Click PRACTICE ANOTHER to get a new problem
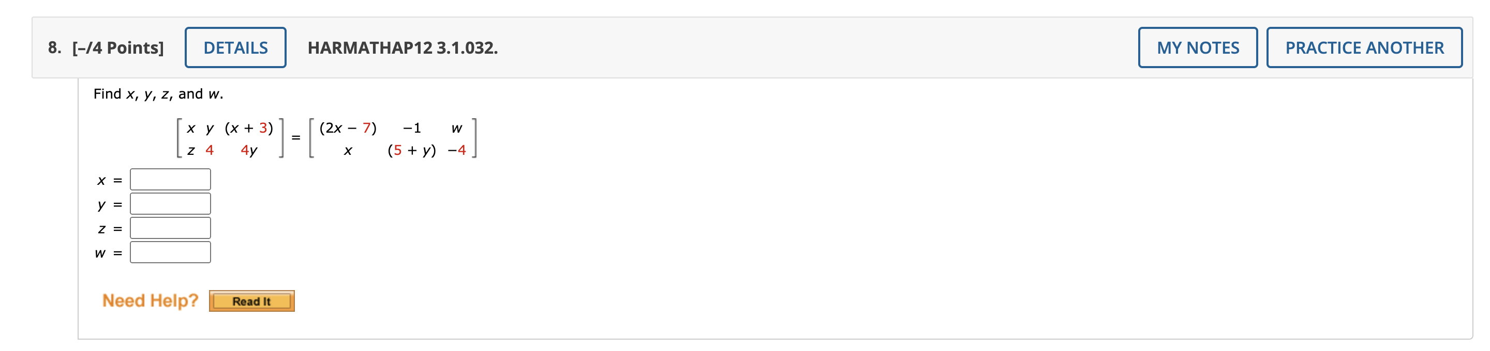This screenshot has height=351, width=1490. 1363,48
